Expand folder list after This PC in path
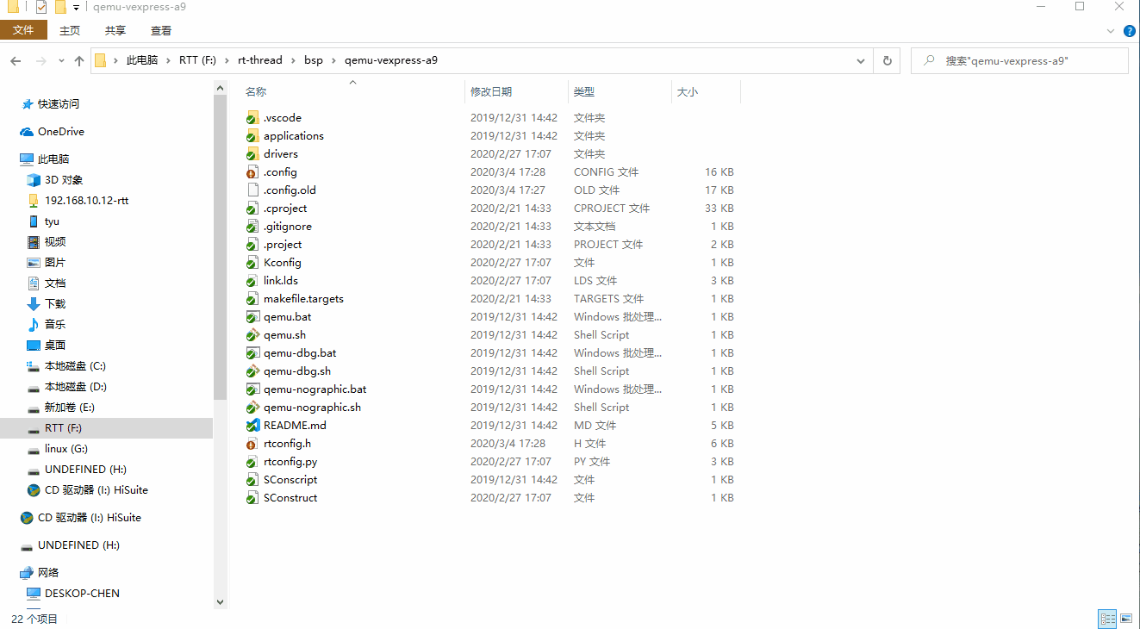 (x=168, y=61)
